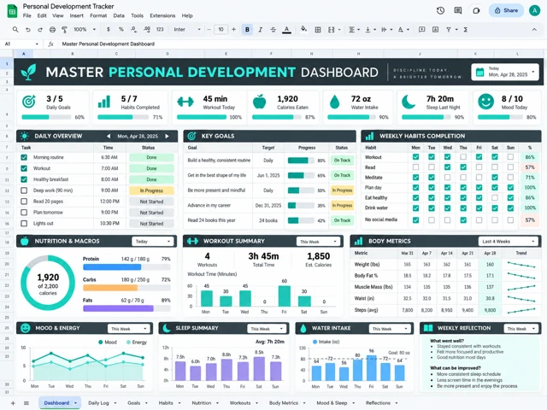Check the Lights out task
This screenshot has height=410, width=547.
[24, 224]
